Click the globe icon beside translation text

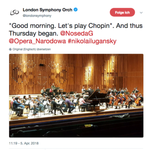coord(10,49)
